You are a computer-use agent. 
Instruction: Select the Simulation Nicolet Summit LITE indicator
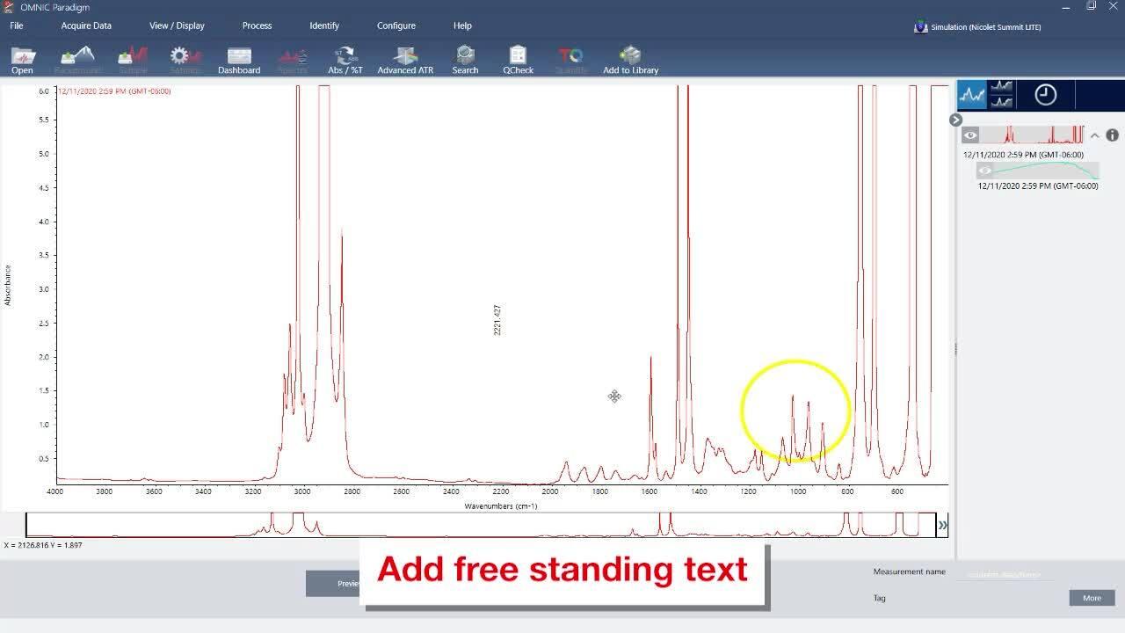pos(978,26)
